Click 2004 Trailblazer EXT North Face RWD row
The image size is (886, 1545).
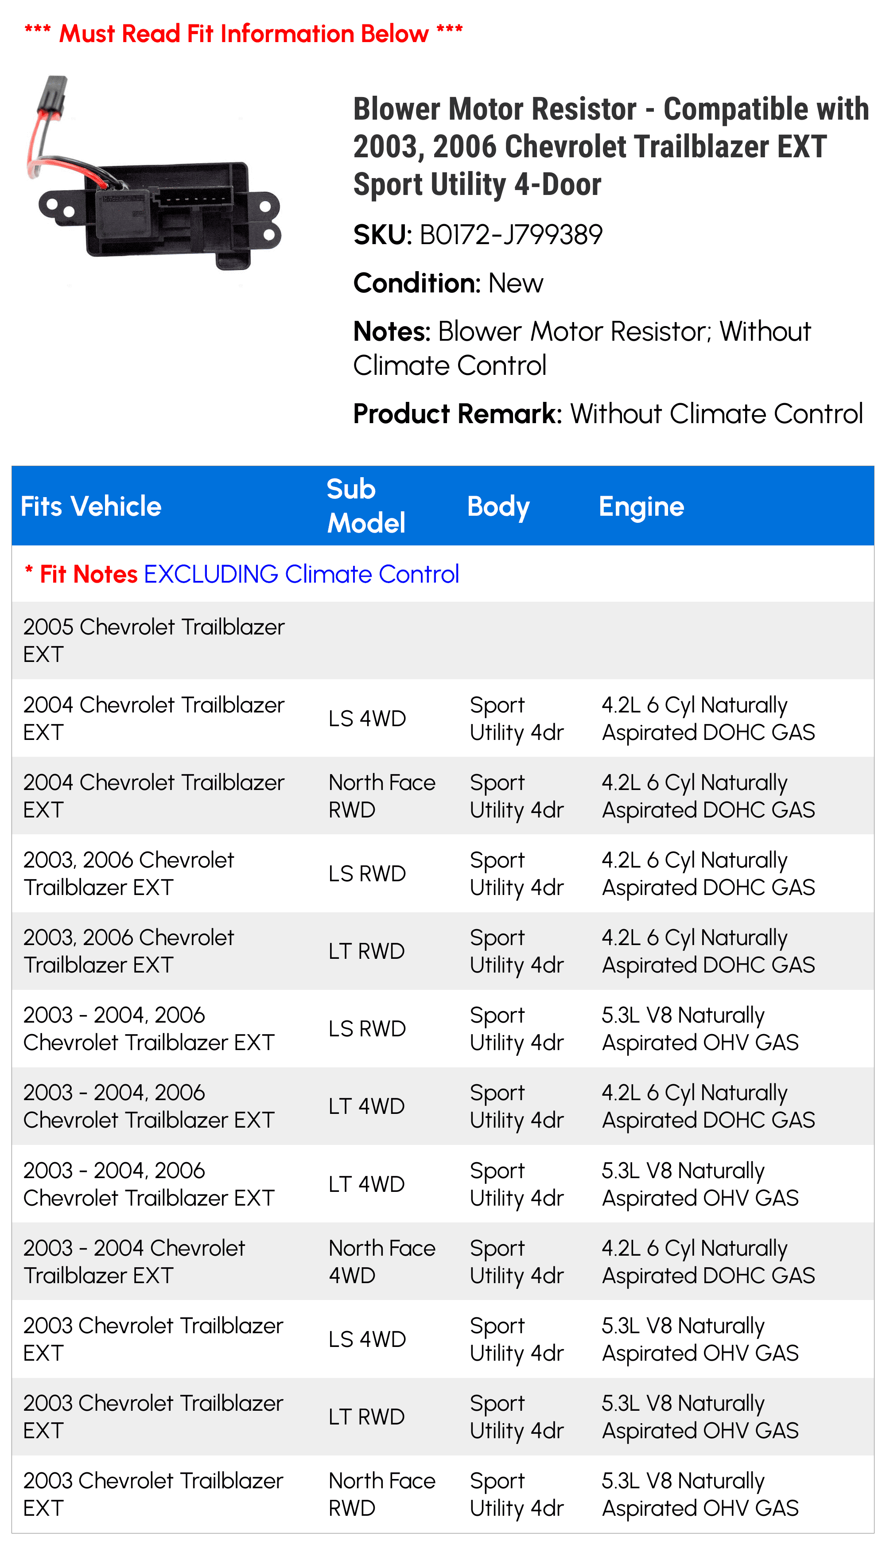[443, 796]
